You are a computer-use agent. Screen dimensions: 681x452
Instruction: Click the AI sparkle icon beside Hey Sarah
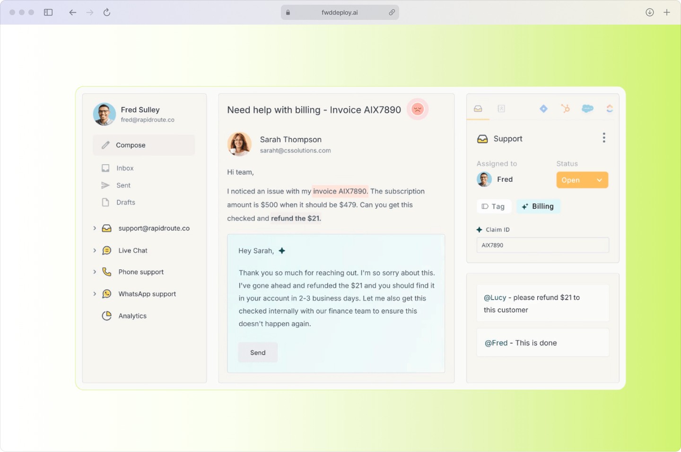pyautogui.click(x=282, y=251)
